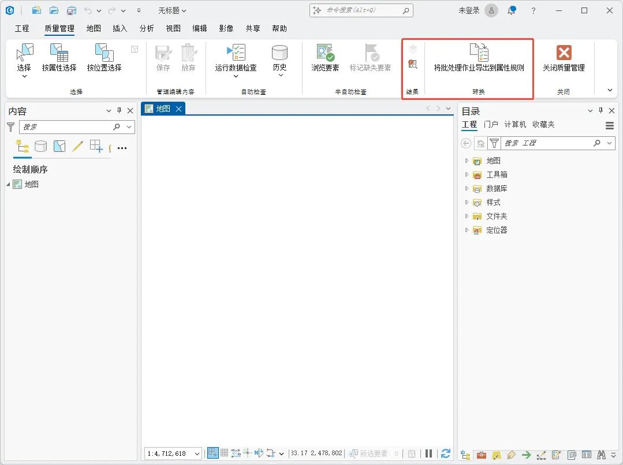Switch to the 影像 ribbon tab
This screenshot has width=623, height=465.
226,28
